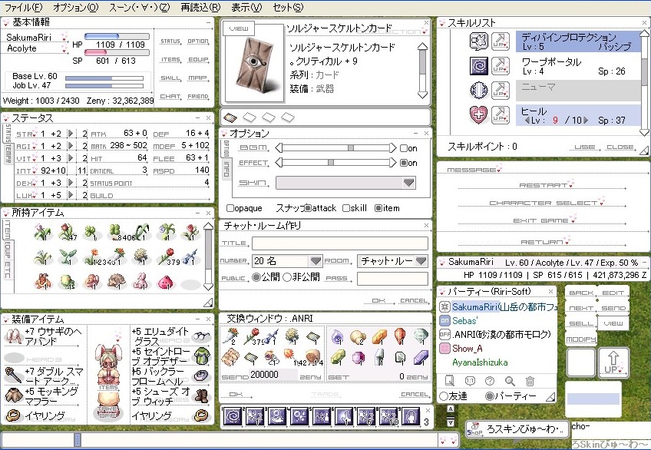
Task: Open the ファイル(F) menu
Action: point(24,7)
